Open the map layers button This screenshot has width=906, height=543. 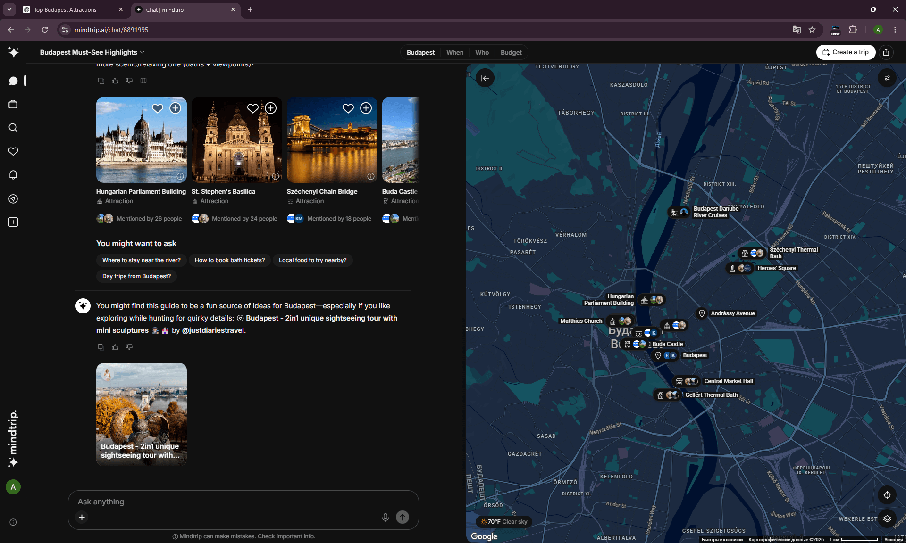[887, 518]
